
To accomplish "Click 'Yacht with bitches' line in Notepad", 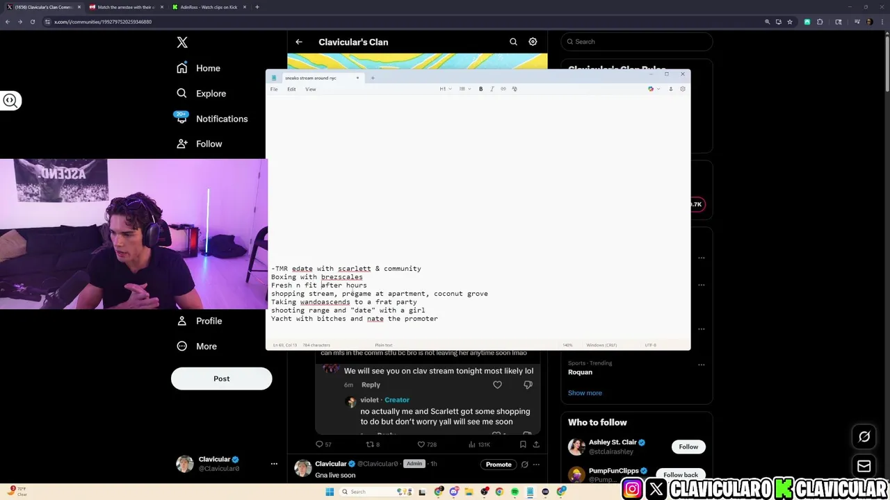I will pyautogui.click(x=355, y=319).
